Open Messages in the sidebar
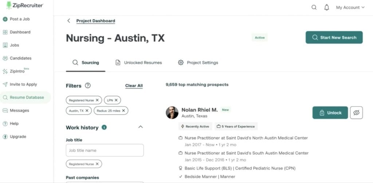Screen dimensions: 373x183 click(x=16, y=110)
